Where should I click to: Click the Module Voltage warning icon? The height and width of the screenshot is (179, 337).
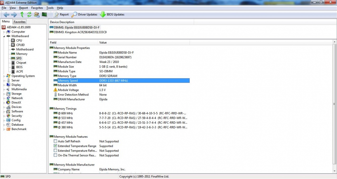[55, 90]
